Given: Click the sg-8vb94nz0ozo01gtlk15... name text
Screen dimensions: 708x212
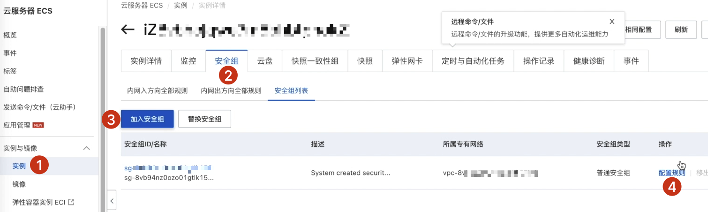Looking at the screenshot, I should pyautogui.click(x=169, y=178).
